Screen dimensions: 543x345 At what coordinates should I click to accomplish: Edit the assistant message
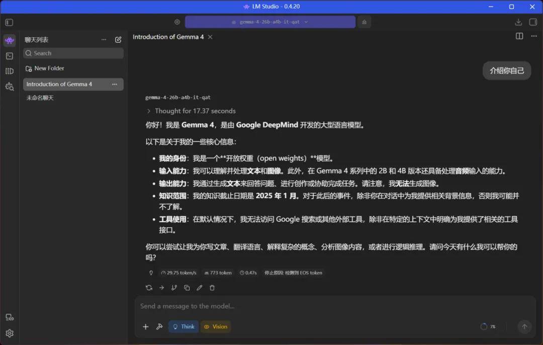[x=200, y=288]
